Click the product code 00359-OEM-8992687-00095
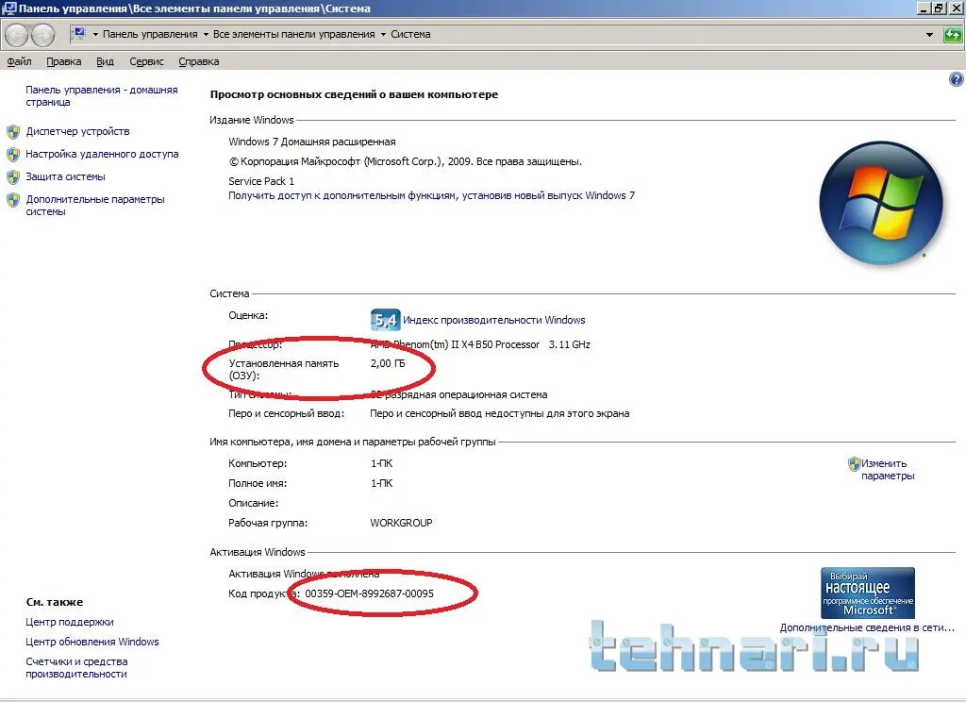 (369, 593)
